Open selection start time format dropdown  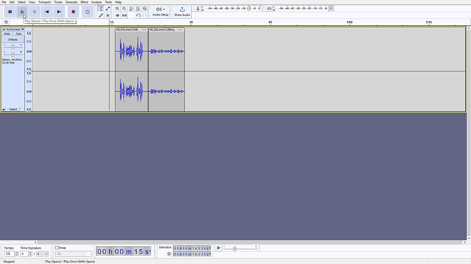pyautogui.click(x=210, y=248)
